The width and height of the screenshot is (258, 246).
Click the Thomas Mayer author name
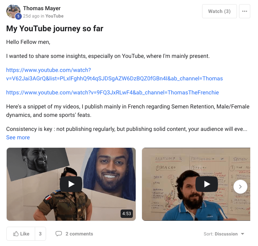(x=42, y=8)
